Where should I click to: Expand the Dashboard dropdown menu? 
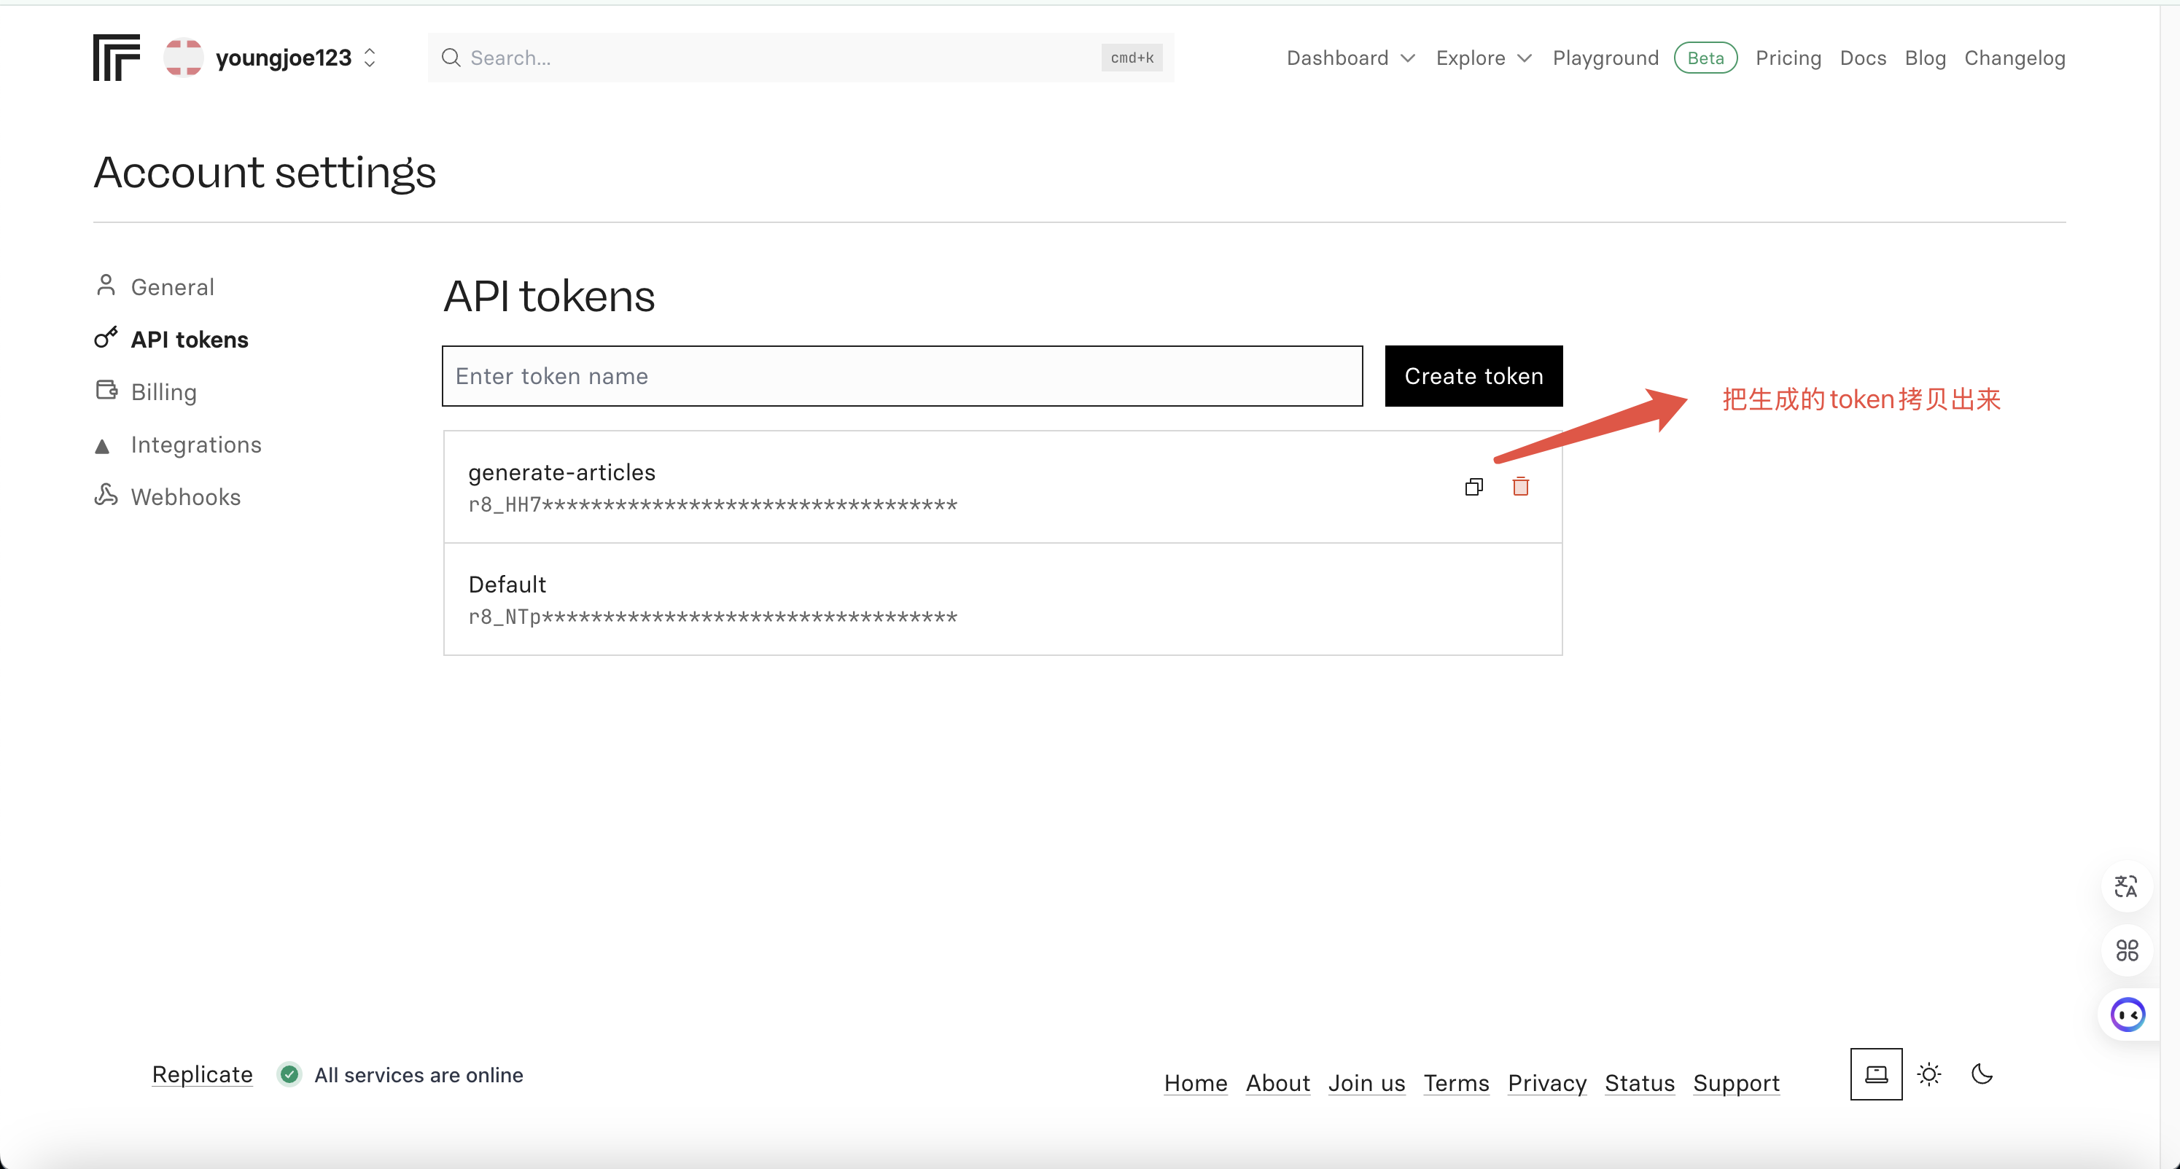[x=1350, y=58]
